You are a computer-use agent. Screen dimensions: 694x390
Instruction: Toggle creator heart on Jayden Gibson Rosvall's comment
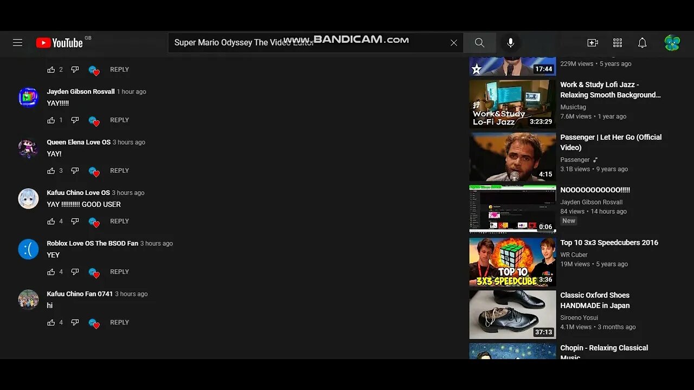pyautogui.click(x=94, y=121)
